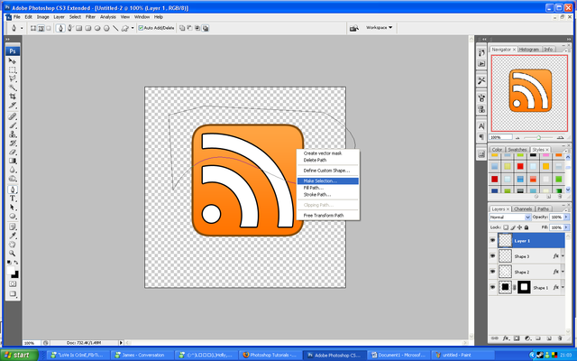Toggle lock image pixels brush icon
The image size is (577, 361).
click(x=513, y=227)
